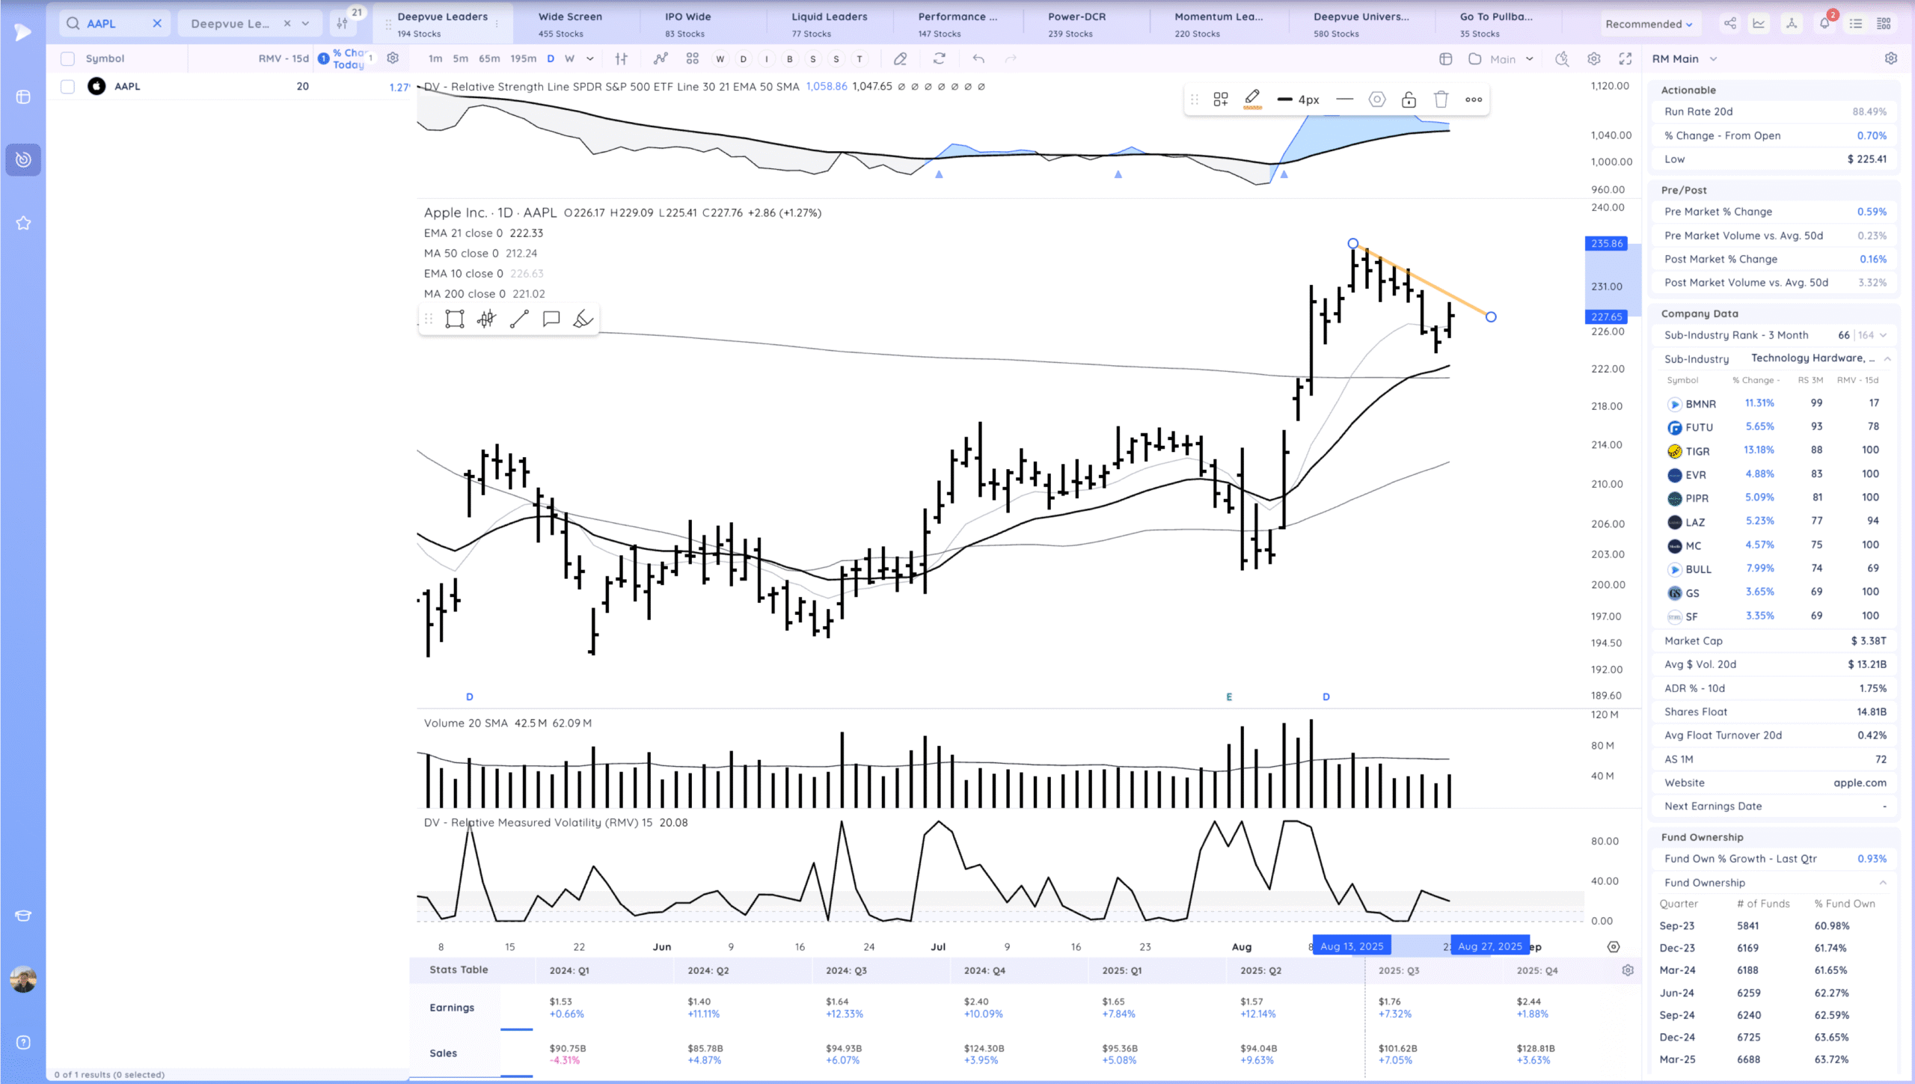Open the notifications bell icon
Screen dimensions: 1915x1084
point(1824,23)
